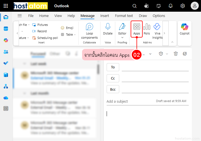
Task: Open To Do checkmark in sidebar
Action: [x=6, y=63]
